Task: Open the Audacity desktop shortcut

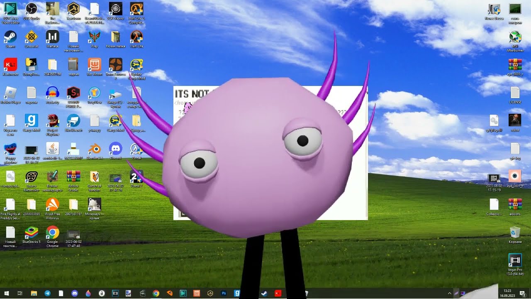Action: [52, 95]
